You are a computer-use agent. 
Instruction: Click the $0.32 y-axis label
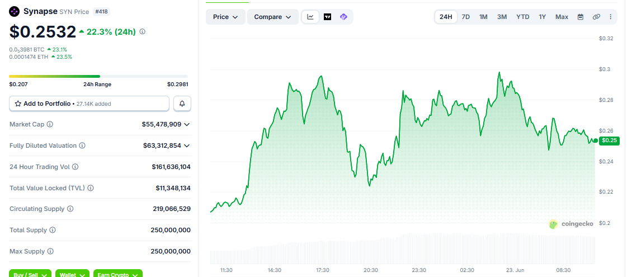pyautogui.click(x=606, y=39)
